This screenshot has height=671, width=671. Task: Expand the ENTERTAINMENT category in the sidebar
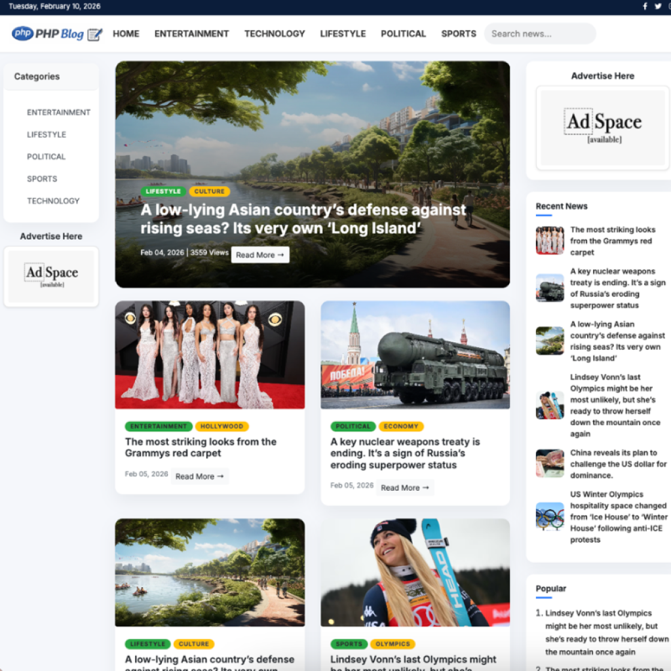coord(59,112)
